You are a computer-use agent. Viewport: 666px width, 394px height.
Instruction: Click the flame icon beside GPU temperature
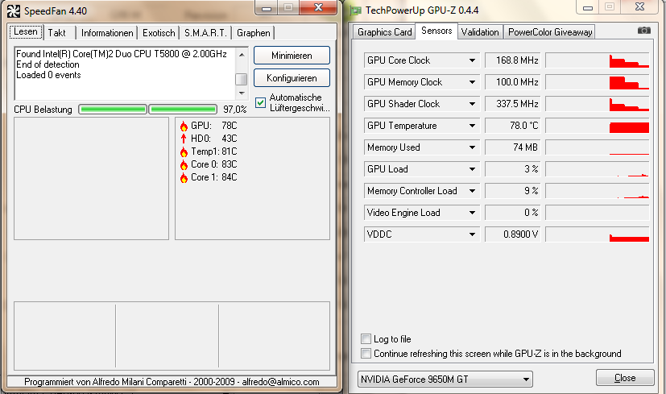(184, 126)
